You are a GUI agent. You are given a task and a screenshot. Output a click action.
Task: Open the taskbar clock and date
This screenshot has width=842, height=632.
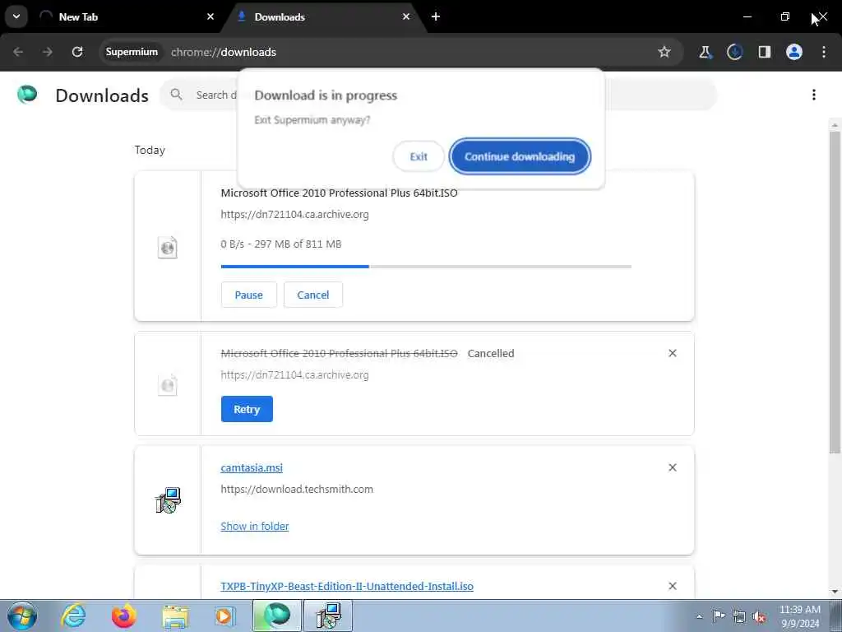pos(800,616)
